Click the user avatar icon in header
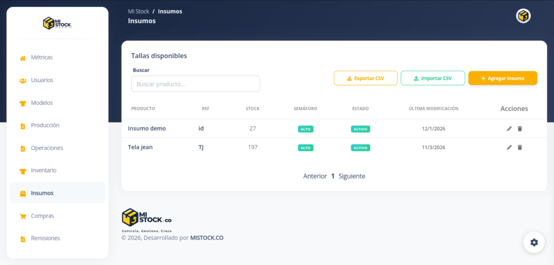The width and height of the screenshot is (554, 265). pos(523,16)
